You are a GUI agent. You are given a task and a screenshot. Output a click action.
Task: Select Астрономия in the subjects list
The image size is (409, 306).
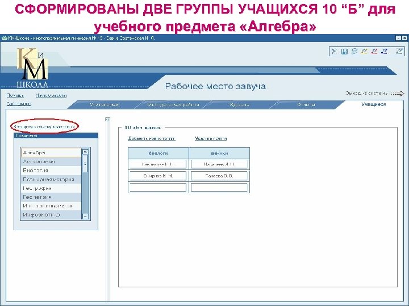(x=51, y=161)
